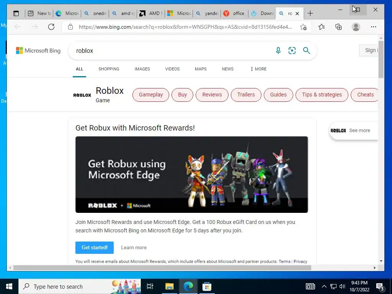Click the Roblox logo beside Game title
This screenshot has width=392, height=294.
[x=82, y=95]
